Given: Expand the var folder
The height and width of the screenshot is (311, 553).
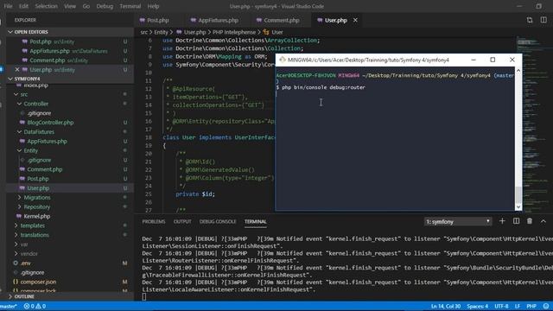Looking at the screenshot, I should point(16,244).
